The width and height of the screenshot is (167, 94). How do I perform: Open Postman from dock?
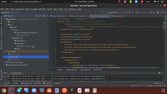64,91
